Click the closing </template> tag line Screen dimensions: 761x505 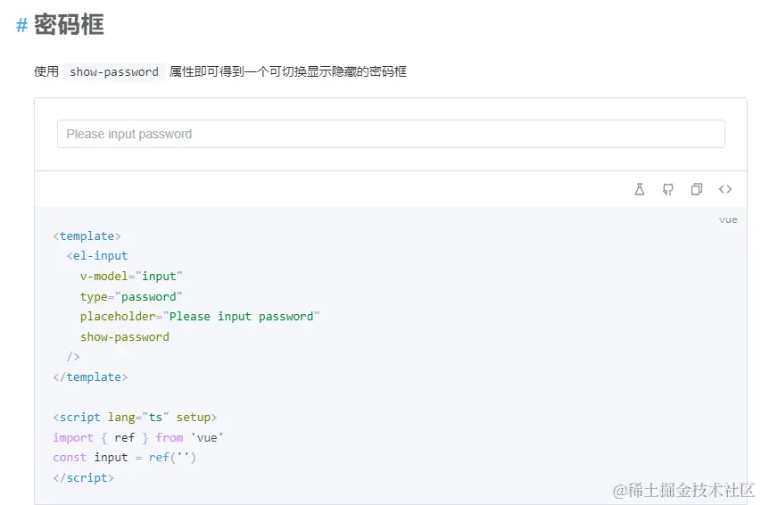point(90,377)
